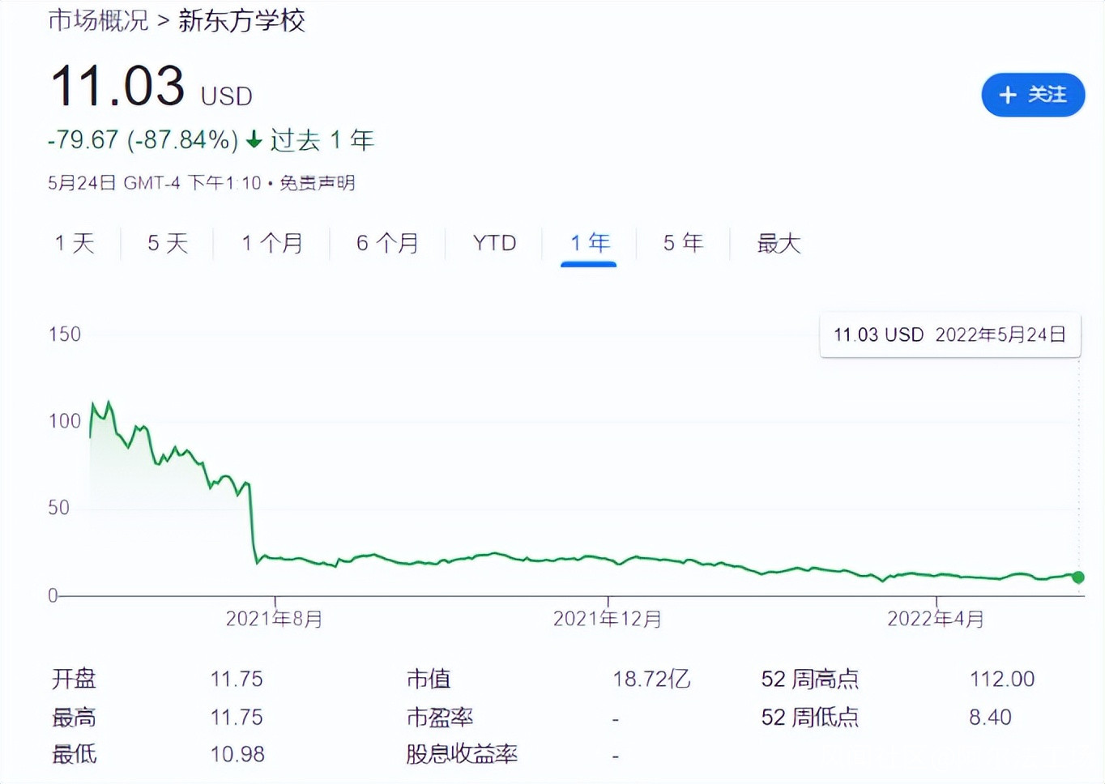Select the 5 天 time range tab
Image resolution: width=1105 pixels, height=784 pixels.
point(168,243)
